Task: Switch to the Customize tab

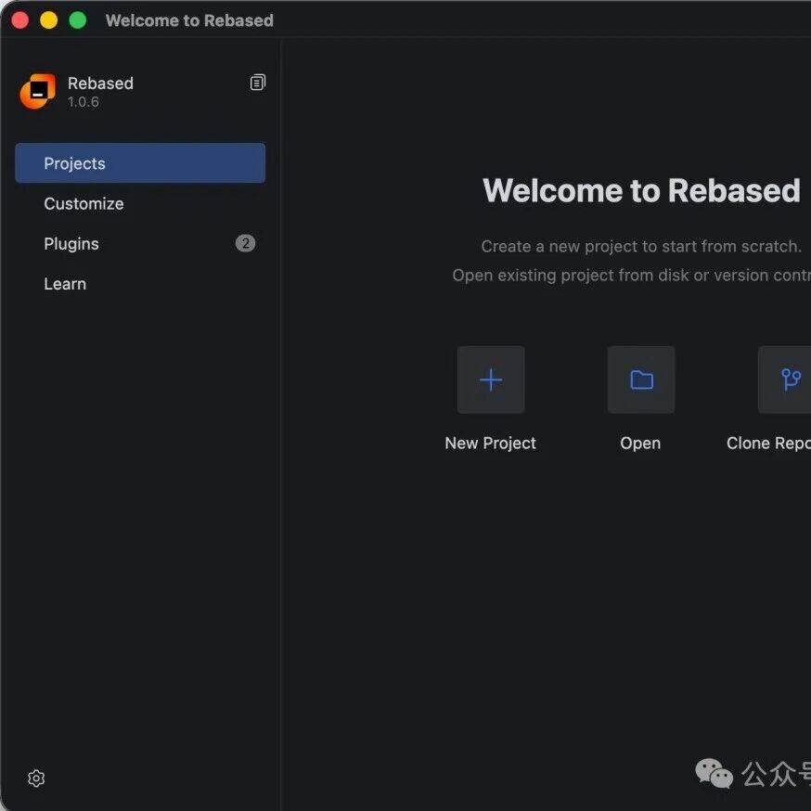Action: (140, 203)
